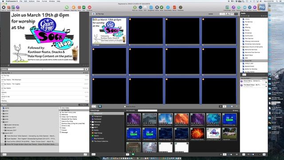284x160 pixels.
Task: Open the File menu
Action: pyautogui.click(x=21, y=1)
